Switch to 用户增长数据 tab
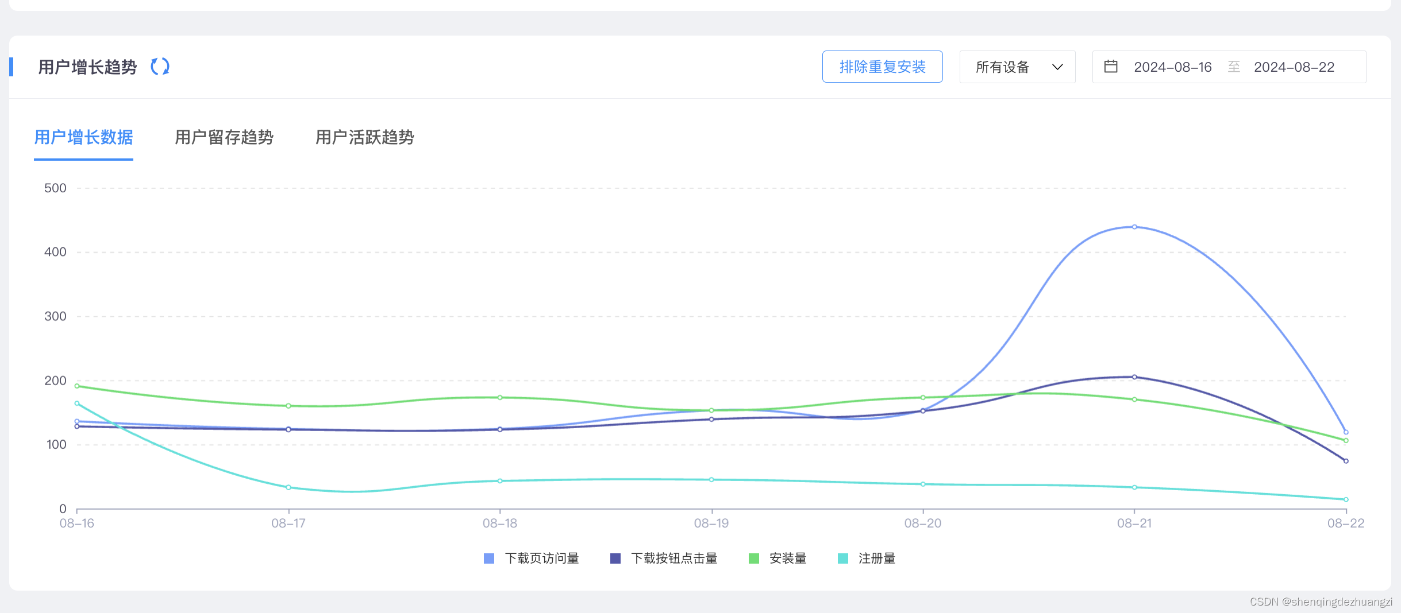This screenshot has height=613, width=1401. coord(84,137)
